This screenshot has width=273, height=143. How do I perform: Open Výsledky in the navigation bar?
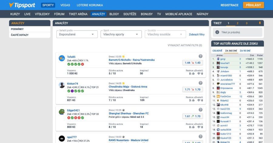coord(42,14)
